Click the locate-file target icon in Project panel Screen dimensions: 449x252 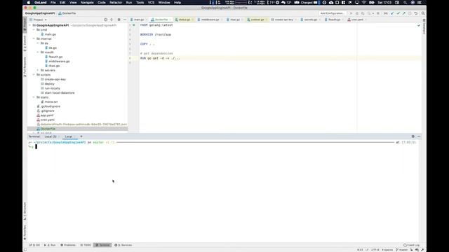105,20
